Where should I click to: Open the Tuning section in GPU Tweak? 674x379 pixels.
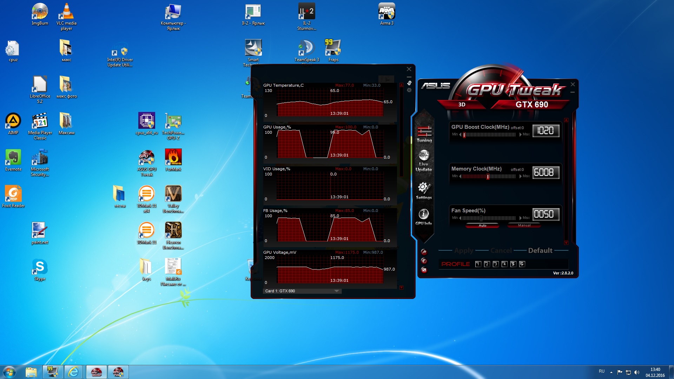pos(424,134)
